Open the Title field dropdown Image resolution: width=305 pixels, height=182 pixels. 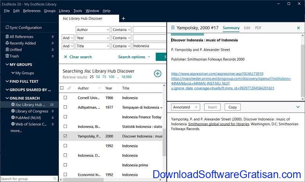pos(93,46)
